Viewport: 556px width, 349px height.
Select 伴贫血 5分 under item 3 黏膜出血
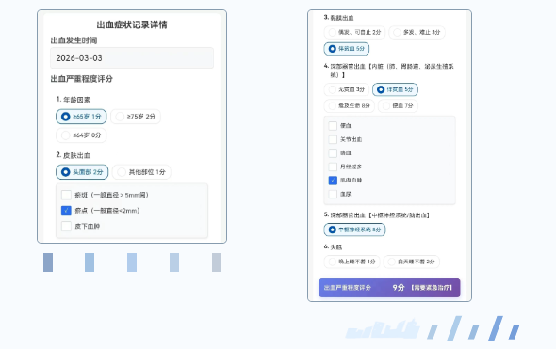pos(347,49)
